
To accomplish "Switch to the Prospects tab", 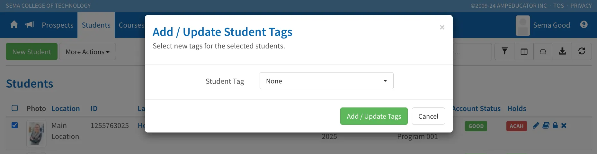I will click(x=58, y=25).
